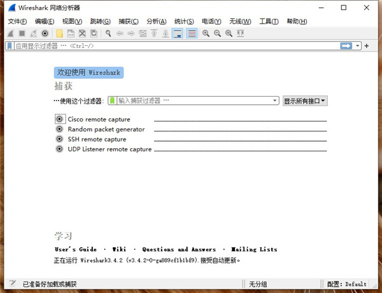Image resolution: width=382 pixels, height=293 pixels.
Task: Zoom in on the main window text
Action: click(206, 33)
